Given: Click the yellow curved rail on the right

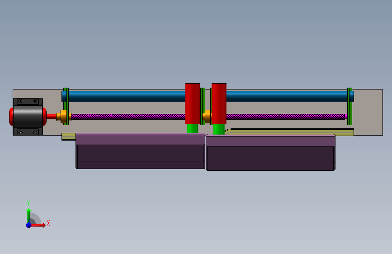Looking at the screenshot, I should 289,132.
